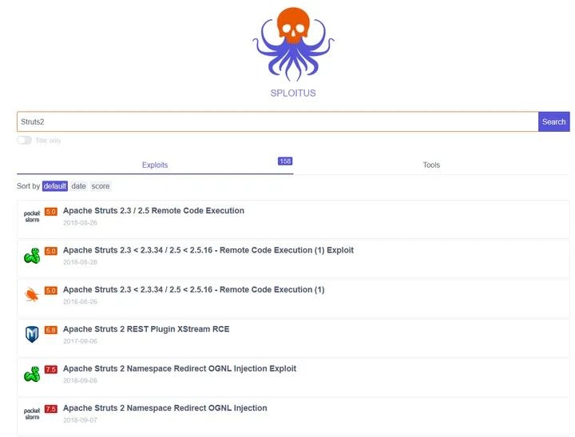Viewport: 575px width, 437px height.
Task: Switch to the Exploits tab
Action: pyautogui.click(x=155, y=165)
